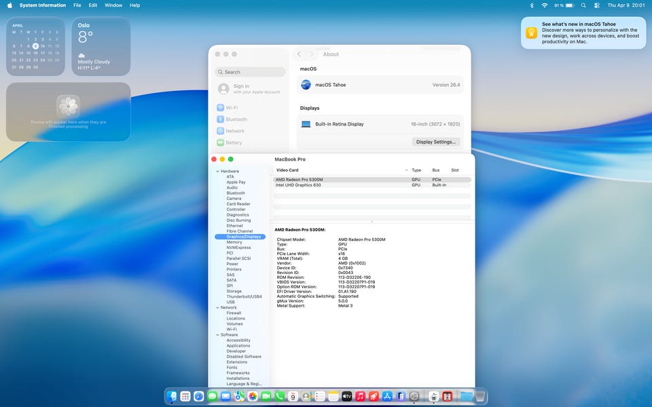Select Intel UHD Graphics 630 row

372,185
